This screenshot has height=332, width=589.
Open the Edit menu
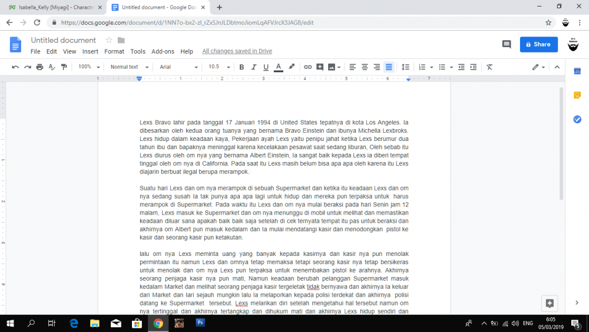51,51
